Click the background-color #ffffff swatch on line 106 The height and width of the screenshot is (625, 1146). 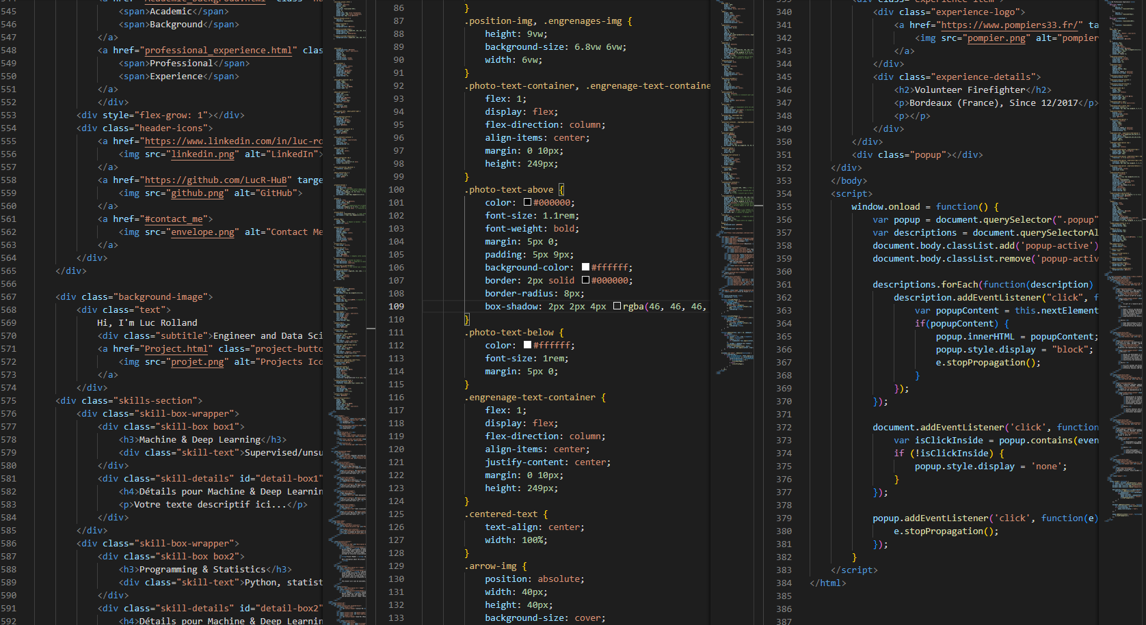tap(585, 268)
